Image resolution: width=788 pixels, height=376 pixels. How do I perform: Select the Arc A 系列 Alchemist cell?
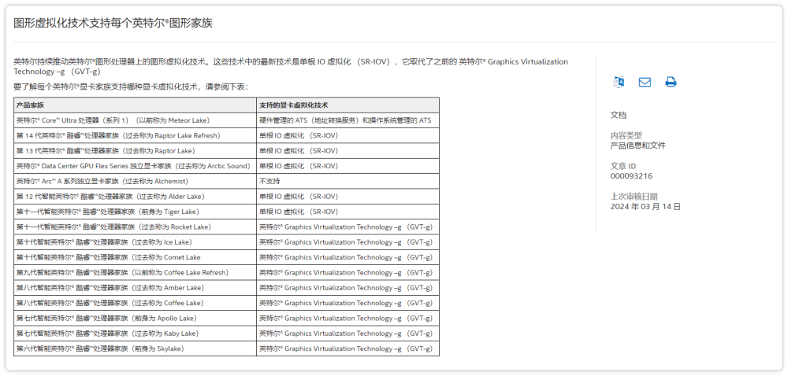(x=136, y=182)
